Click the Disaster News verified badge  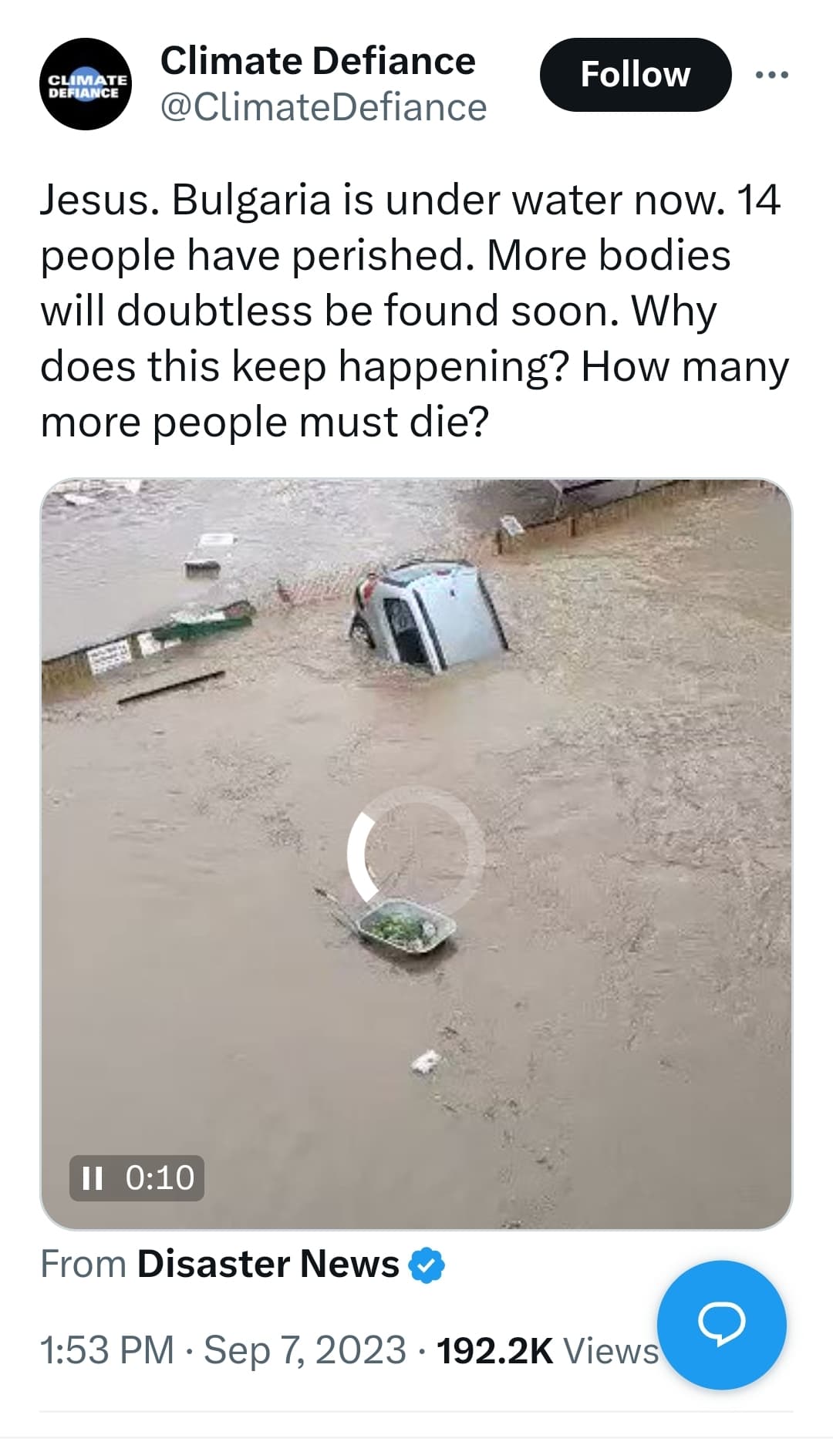427,1265
